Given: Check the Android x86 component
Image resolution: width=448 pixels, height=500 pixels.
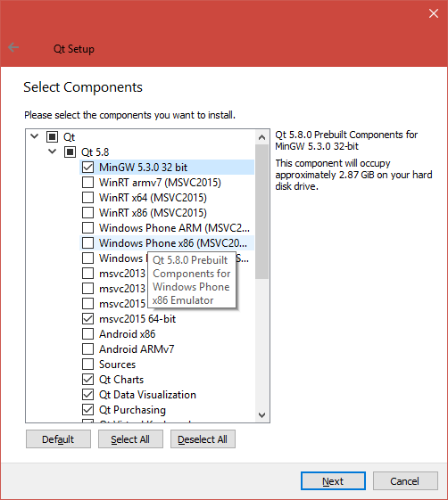Looking at the screenshot, I should (x=87, y=334).
